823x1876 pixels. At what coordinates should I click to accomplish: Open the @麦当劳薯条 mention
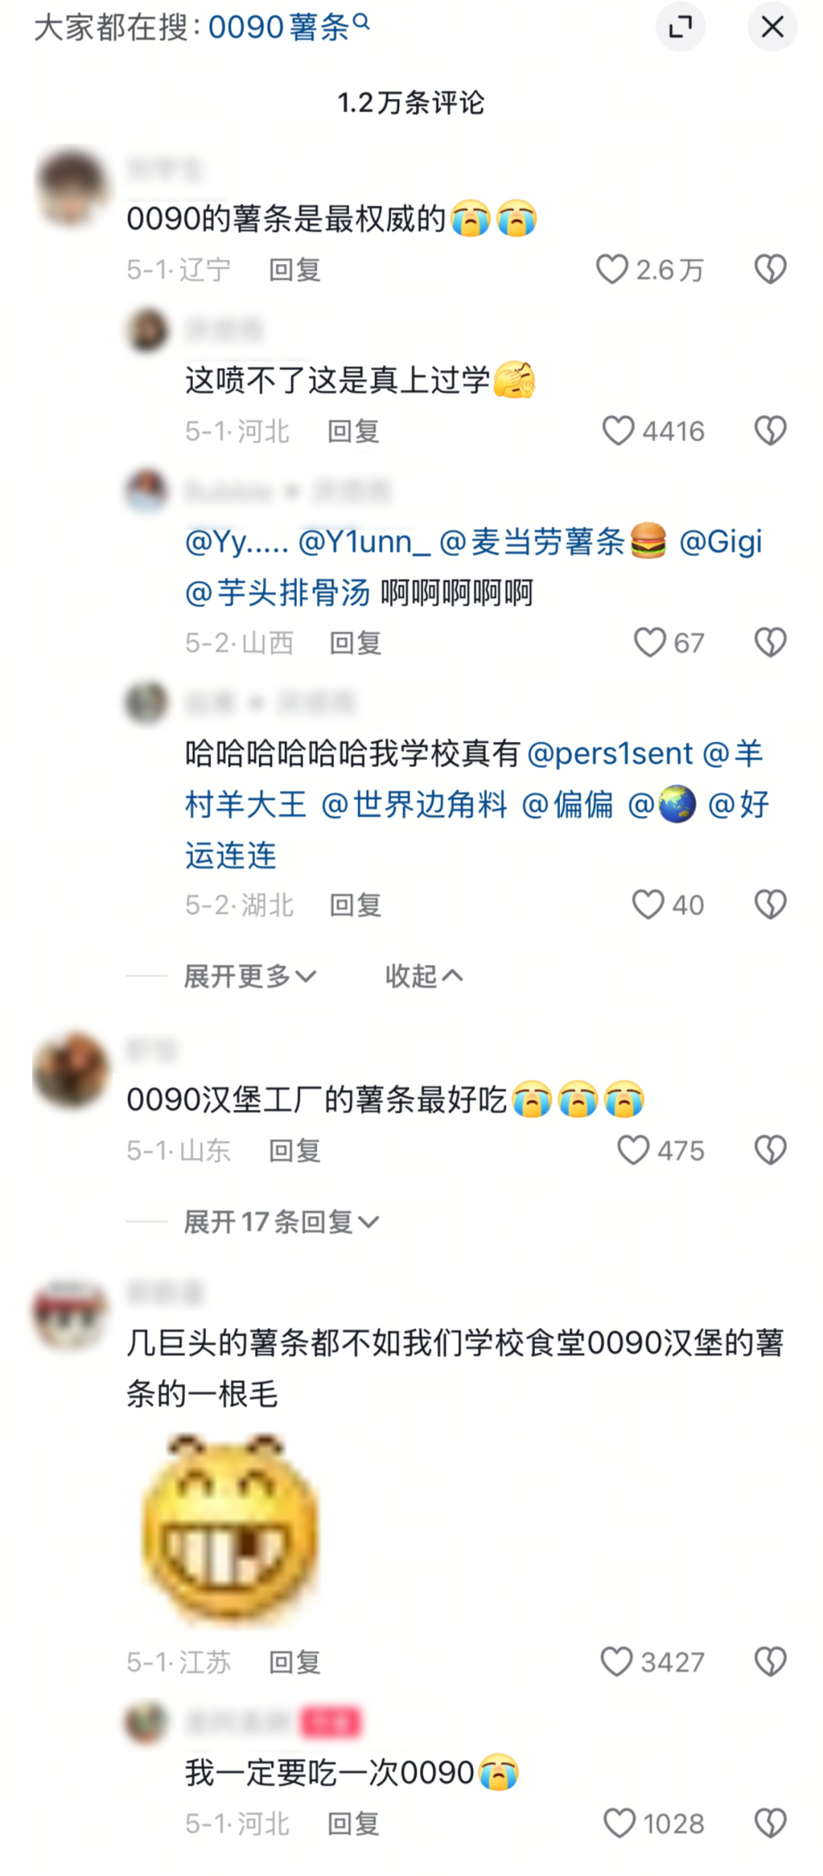click(x=553, y=542)
